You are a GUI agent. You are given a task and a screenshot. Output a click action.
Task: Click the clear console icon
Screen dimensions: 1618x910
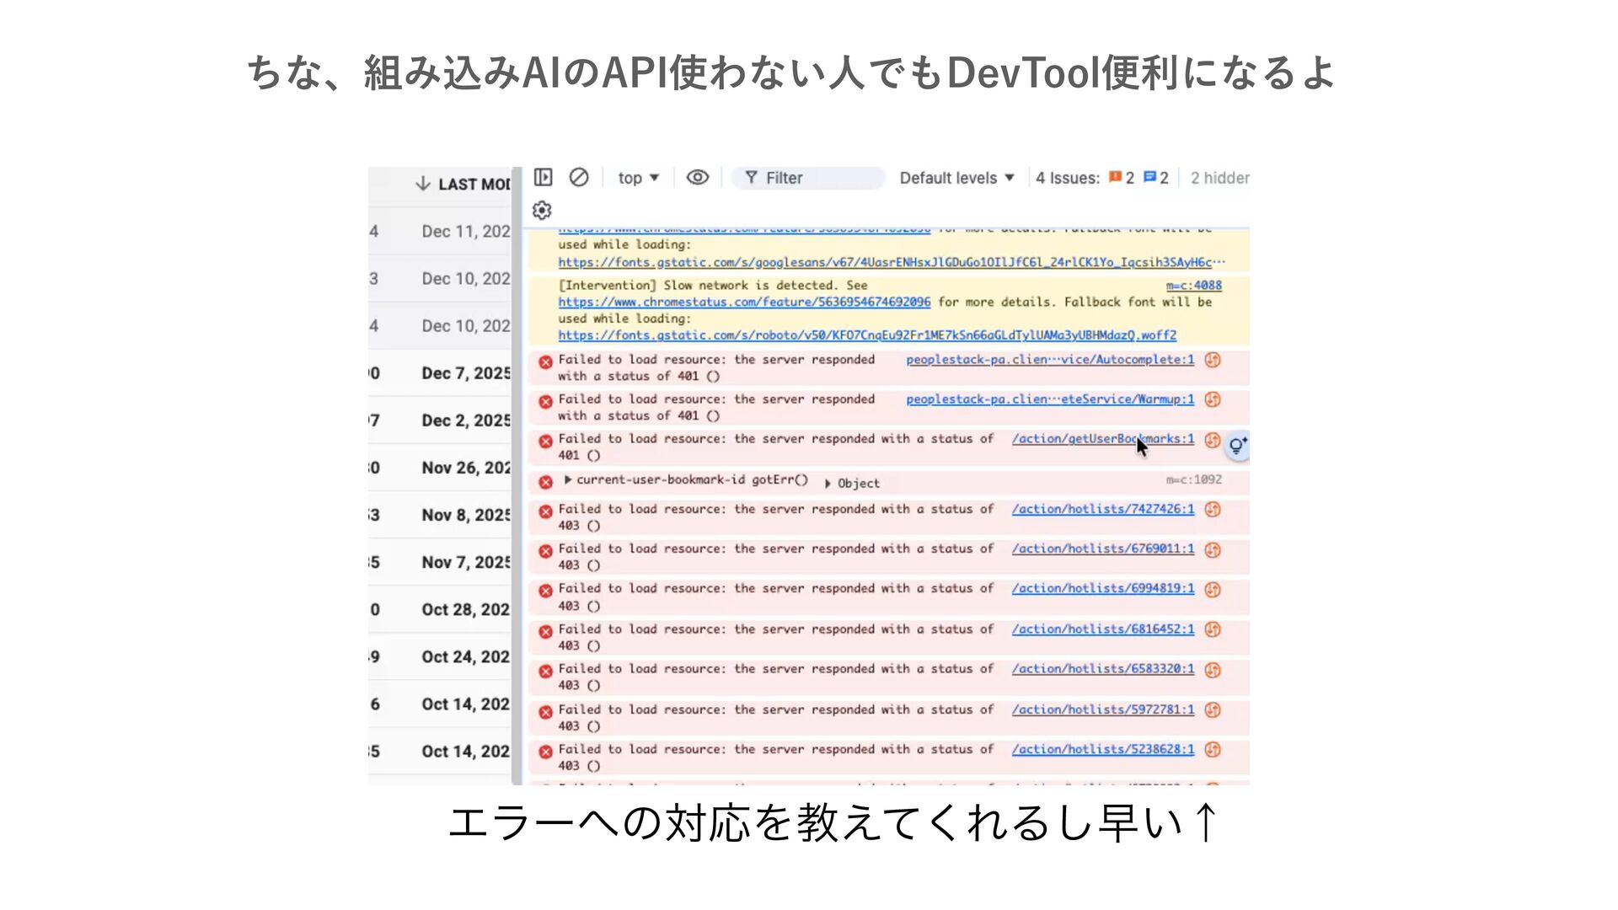(x=579, y=177)
